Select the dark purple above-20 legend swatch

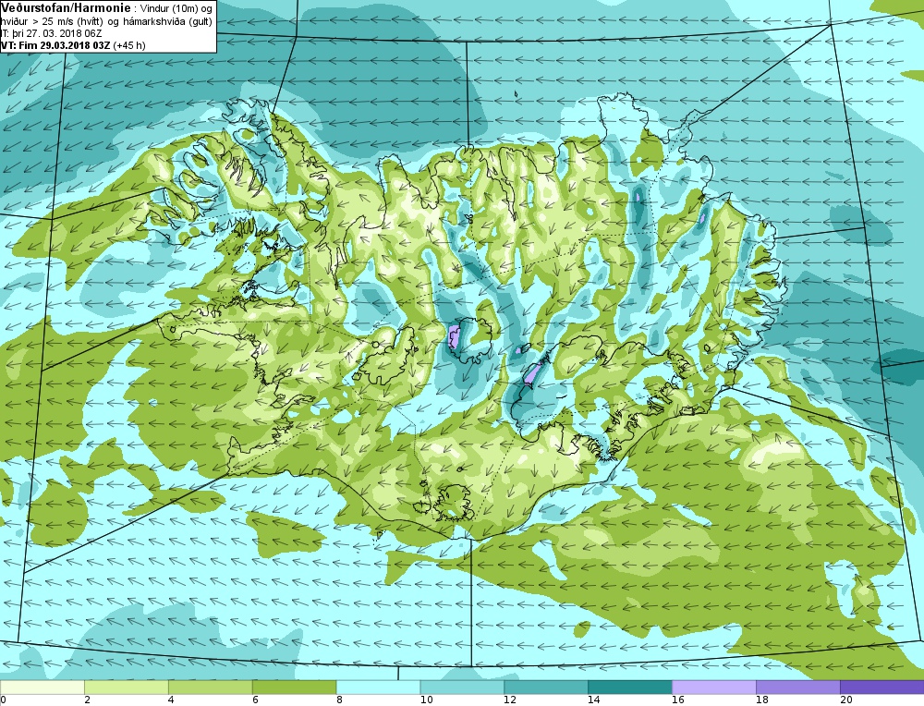[x=882, y=688]
